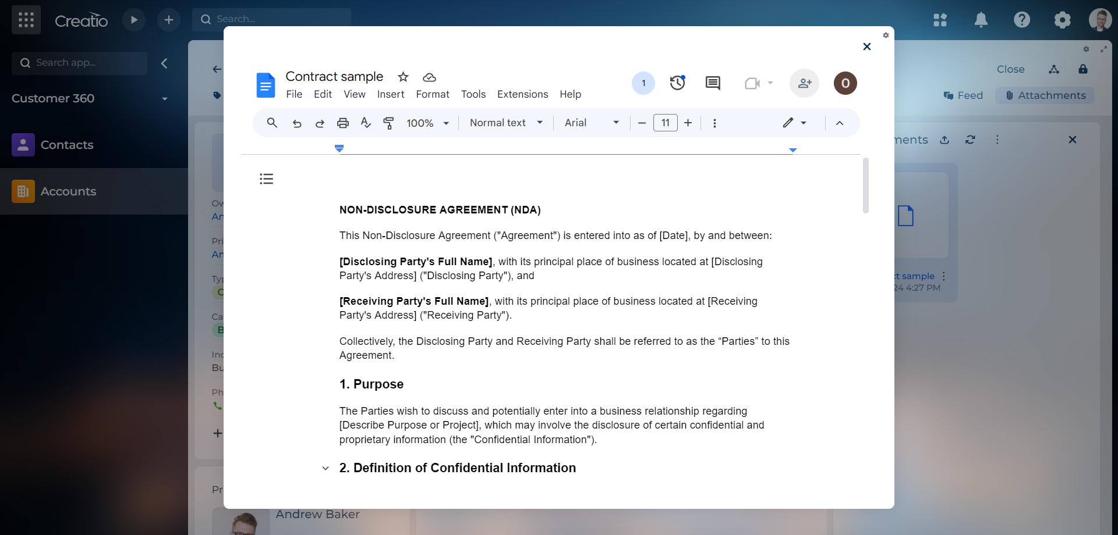This screenshot has height=535, width=1118.
Task: Collapse the Definition of Confidential Information heading
Action: [x=326, y=468]
